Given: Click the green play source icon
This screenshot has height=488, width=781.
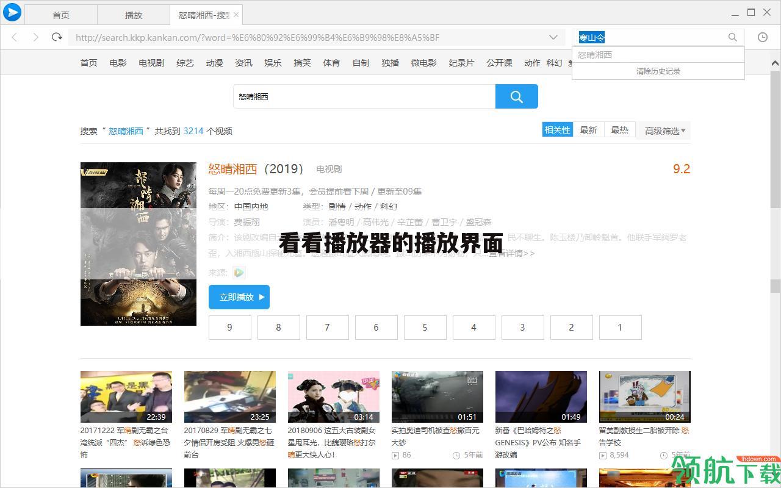Looking at the screenshot, I should coord(239,273).
